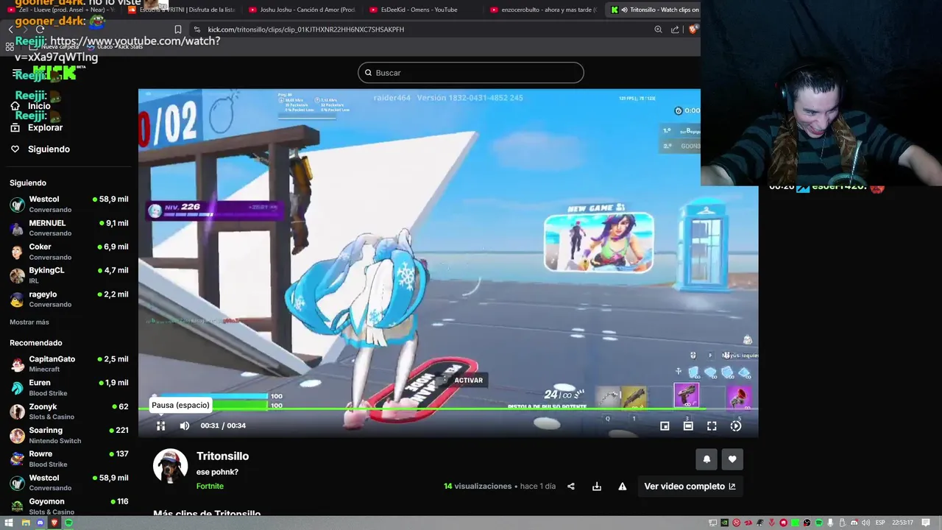Image resolution: width=942 pixels, height=530 pixels.
Task: Open picture-in-picture mini player icon
Action: click(665, 425)
